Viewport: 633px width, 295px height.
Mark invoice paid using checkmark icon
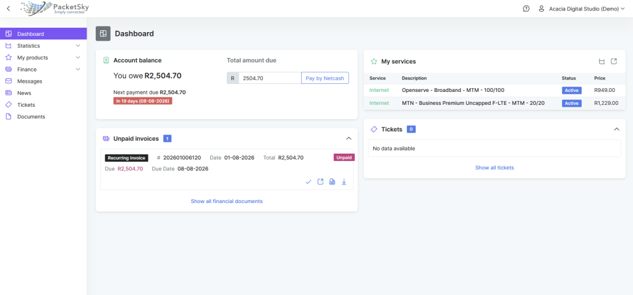tap(308, 182)
